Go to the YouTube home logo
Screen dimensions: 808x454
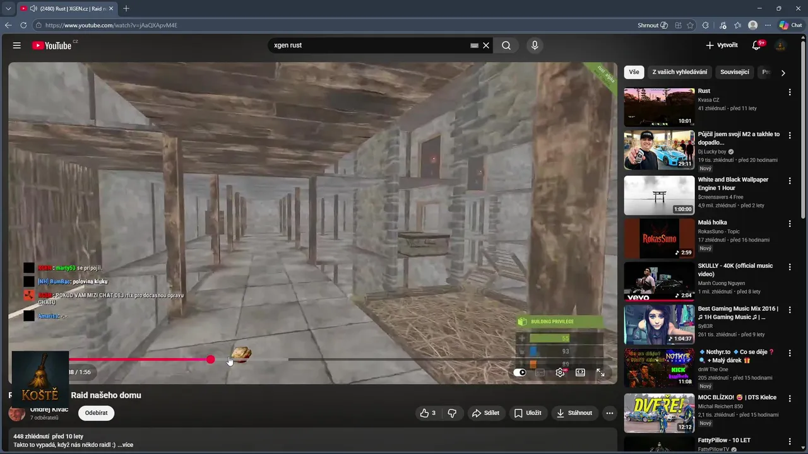[52, 45]
